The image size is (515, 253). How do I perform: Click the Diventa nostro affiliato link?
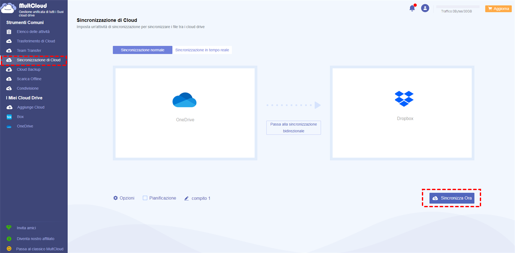point(36,238)
